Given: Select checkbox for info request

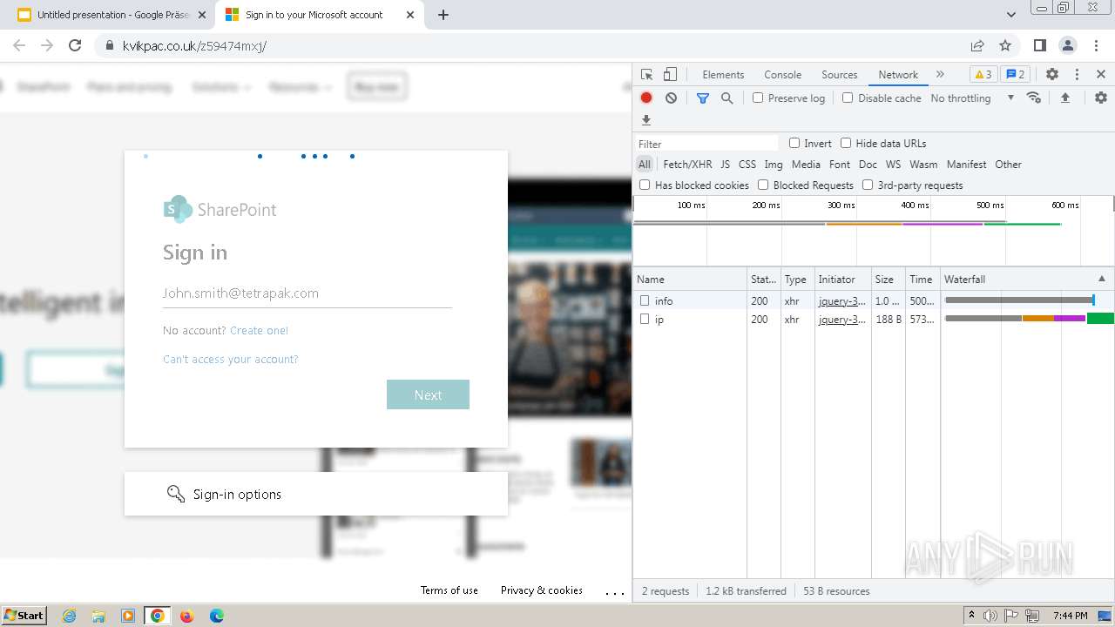Looking at the screenshot, I should [x=645, y=300].
